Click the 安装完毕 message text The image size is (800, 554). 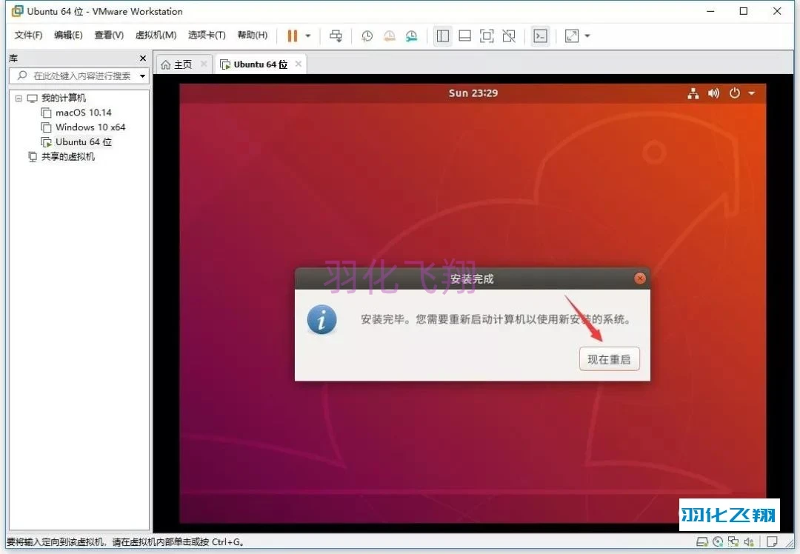point(496,319)
